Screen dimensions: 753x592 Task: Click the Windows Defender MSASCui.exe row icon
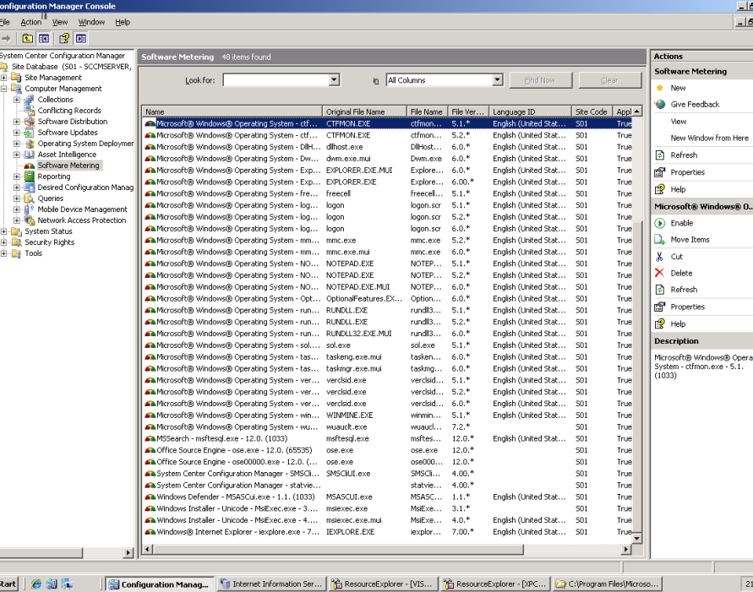click(x=150, y=497)
